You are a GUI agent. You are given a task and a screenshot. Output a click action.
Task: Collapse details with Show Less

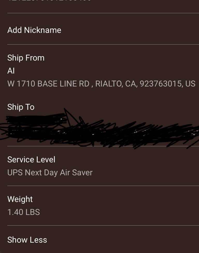(x=27, y=240)
